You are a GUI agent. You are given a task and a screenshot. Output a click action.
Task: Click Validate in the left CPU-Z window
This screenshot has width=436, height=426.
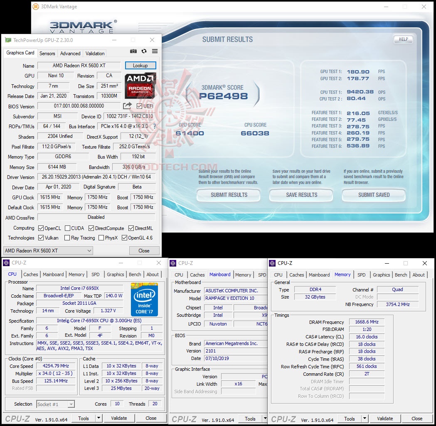(x=119, y=418)
